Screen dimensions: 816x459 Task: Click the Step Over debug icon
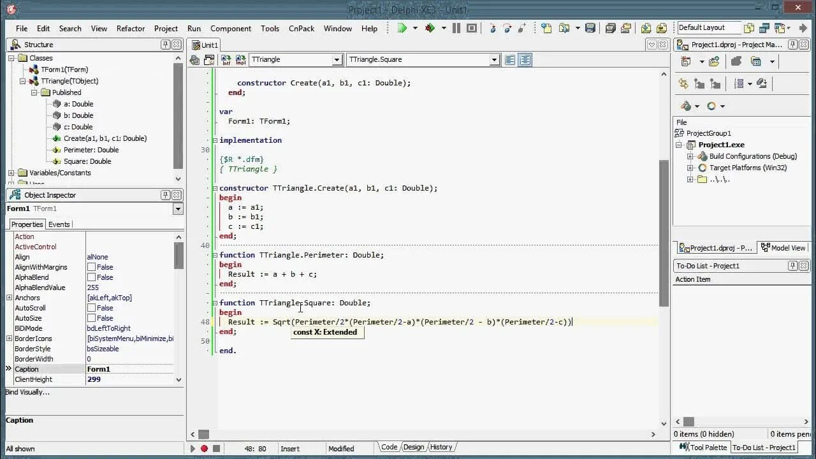point(507,28)
